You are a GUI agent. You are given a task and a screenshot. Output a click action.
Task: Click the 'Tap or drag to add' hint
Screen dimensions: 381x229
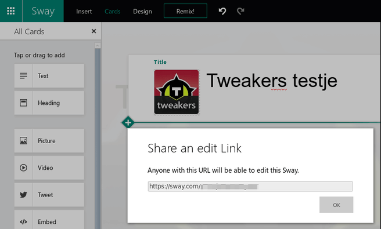pos(39,55)
